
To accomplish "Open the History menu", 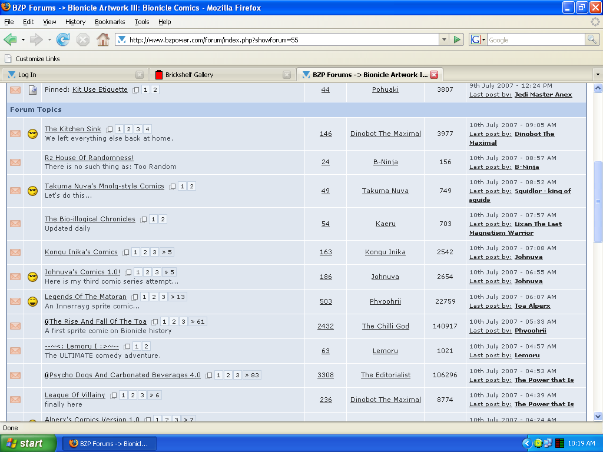I will (75, 22).
